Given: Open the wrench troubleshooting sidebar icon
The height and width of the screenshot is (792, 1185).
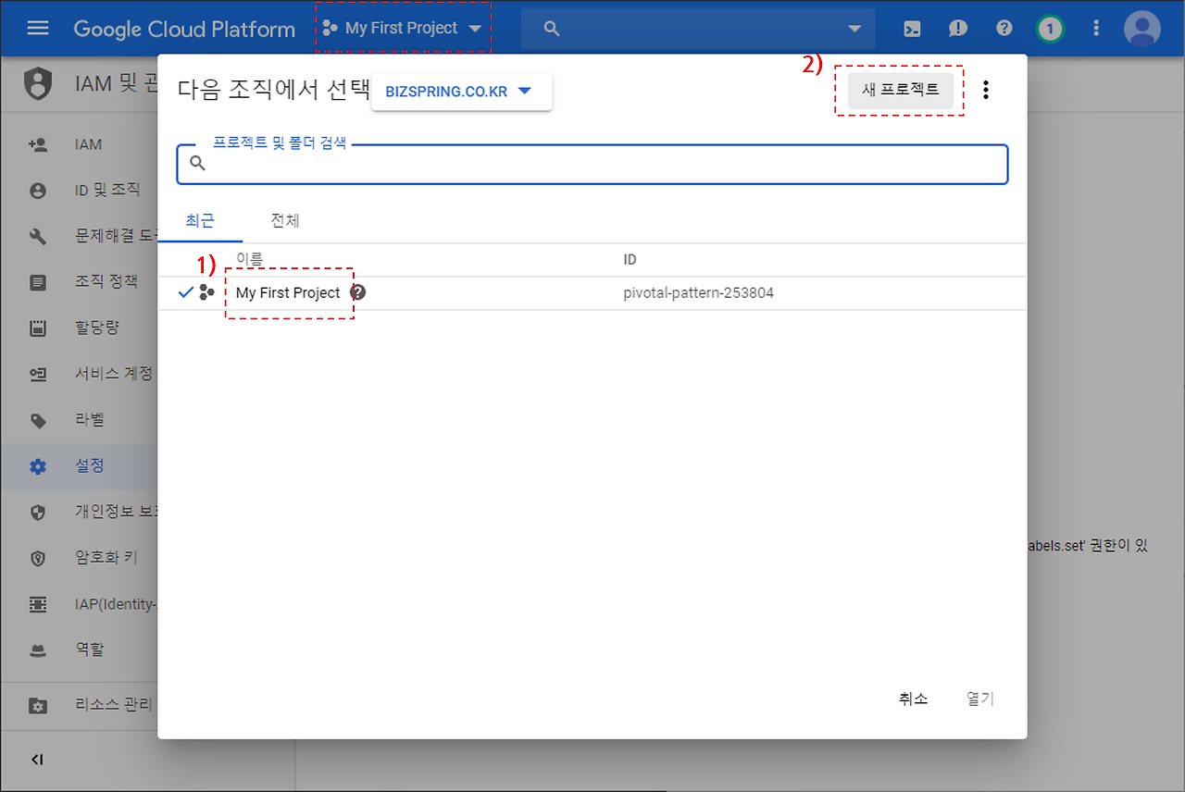Looking at the screenshot, I should click(x=38, y=236).
